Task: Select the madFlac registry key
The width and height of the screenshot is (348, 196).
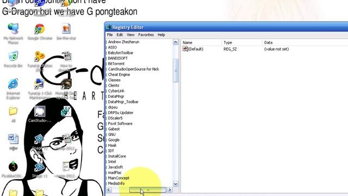Action: [115, 173]
